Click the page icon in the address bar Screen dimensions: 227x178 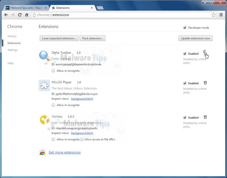pyautogui.click(x=34, y=15)
